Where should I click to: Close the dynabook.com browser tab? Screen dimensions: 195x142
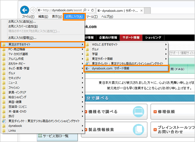tap(142, 10)
